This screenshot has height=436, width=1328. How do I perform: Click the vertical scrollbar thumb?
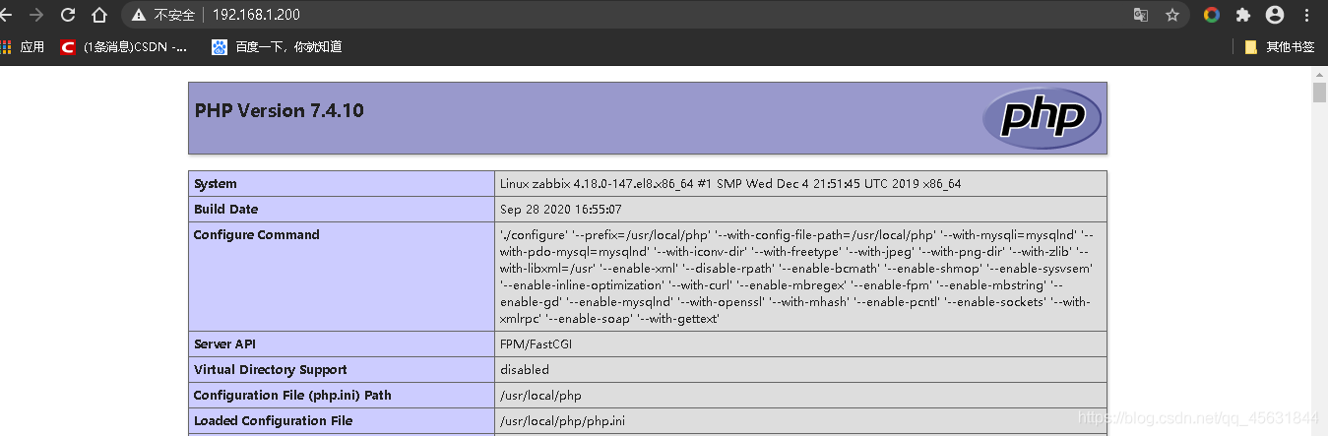point(1319,93)
